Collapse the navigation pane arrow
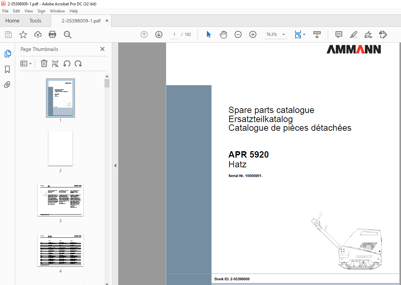 click(x=115, y=166)
